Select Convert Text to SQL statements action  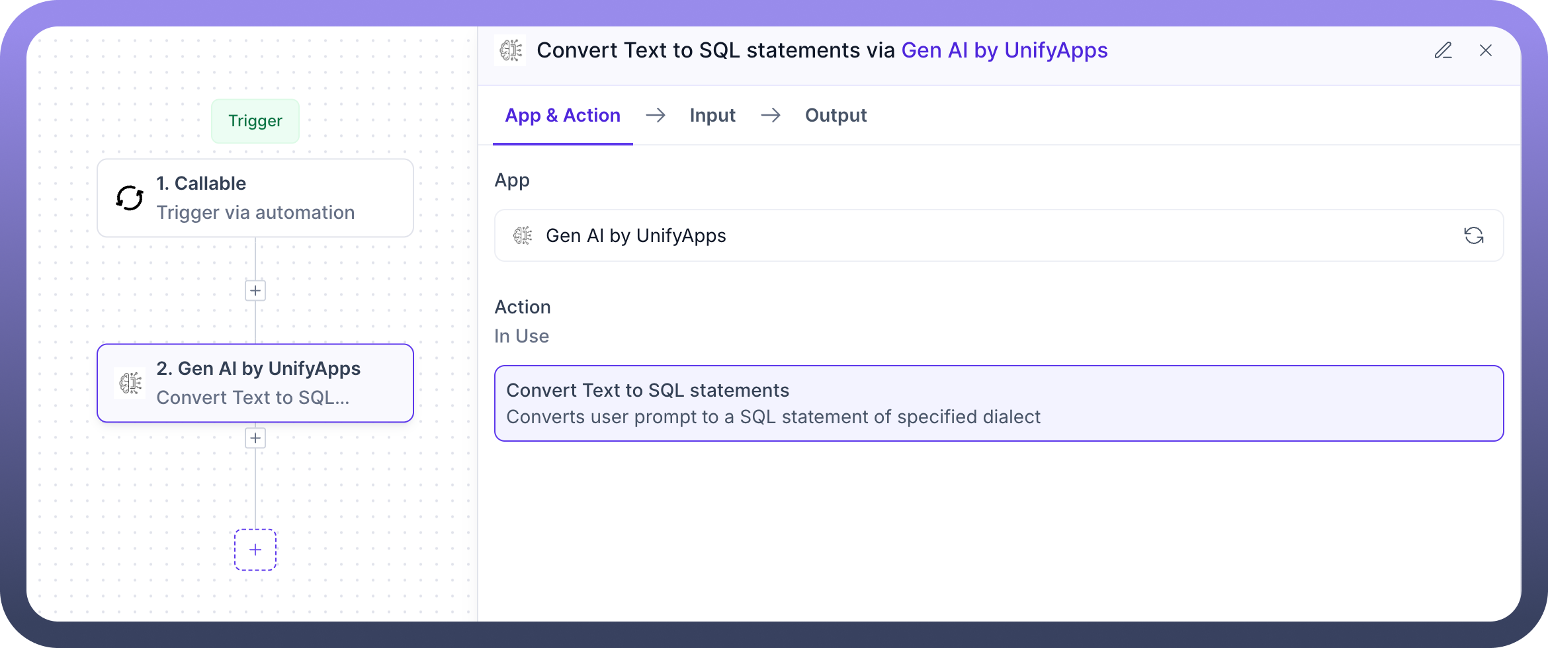pos(999,403)
